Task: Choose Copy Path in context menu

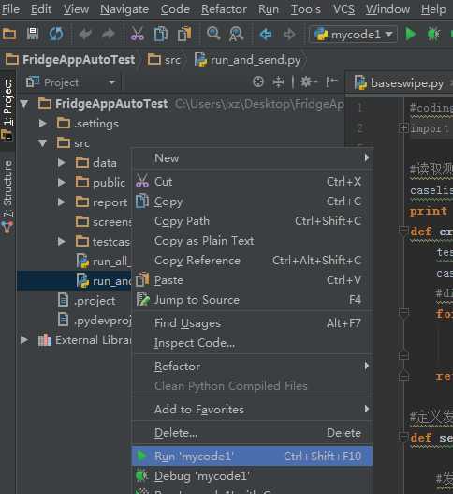Action: [x=253, y=221]
